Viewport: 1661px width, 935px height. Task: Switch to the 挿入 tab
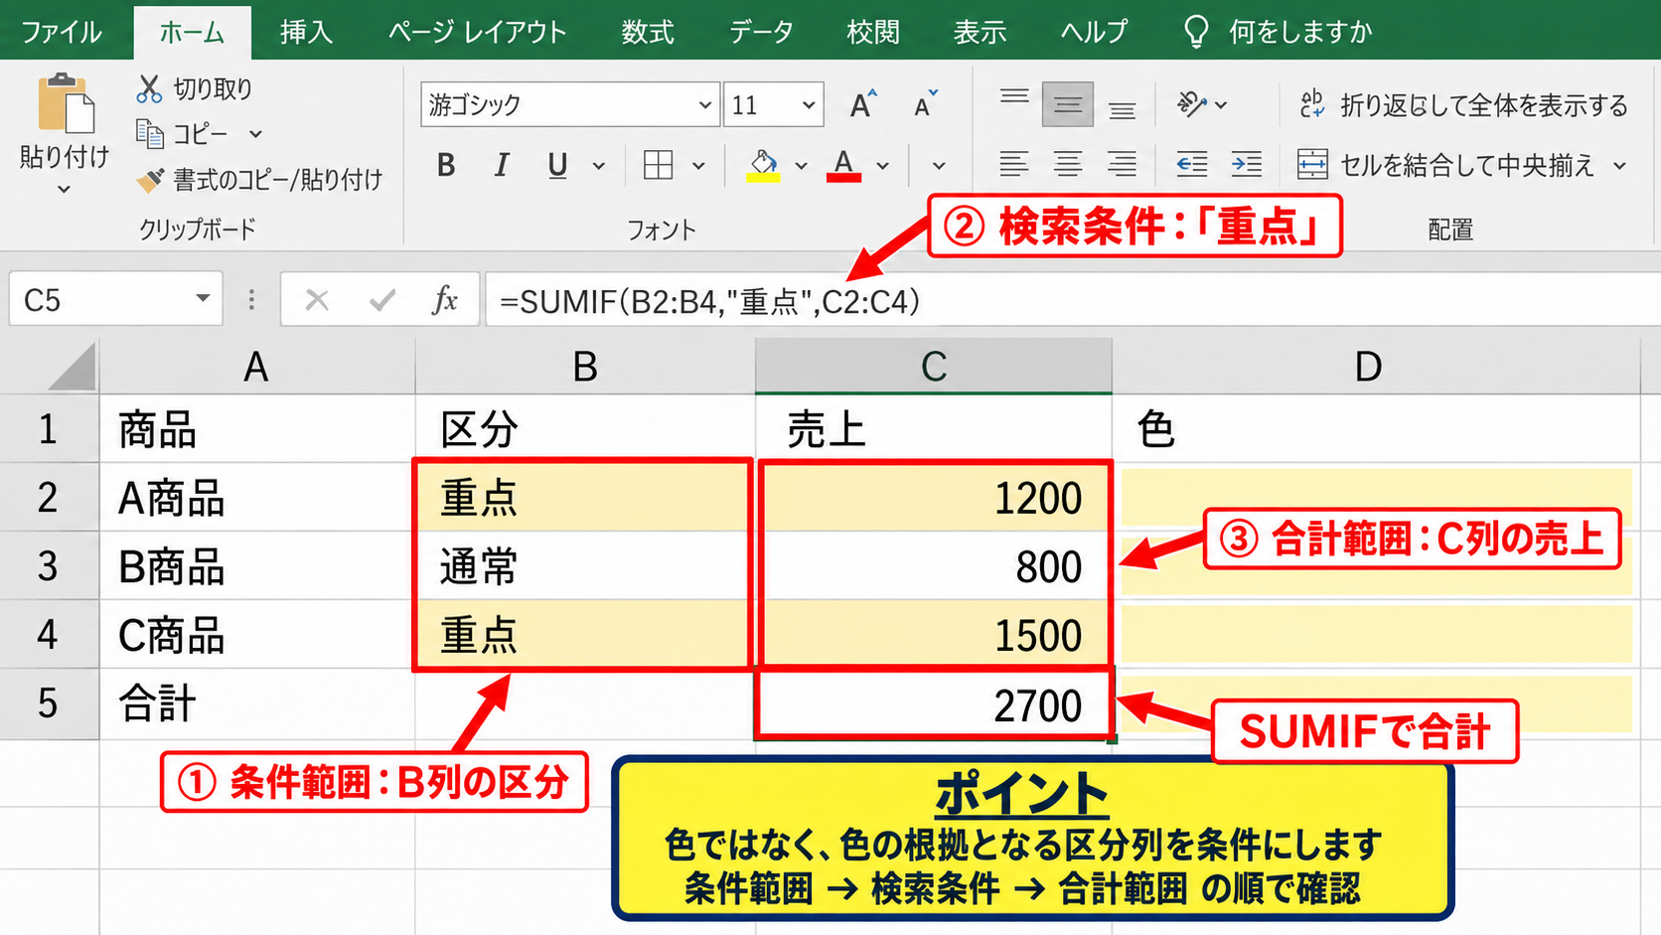point(306,32)
